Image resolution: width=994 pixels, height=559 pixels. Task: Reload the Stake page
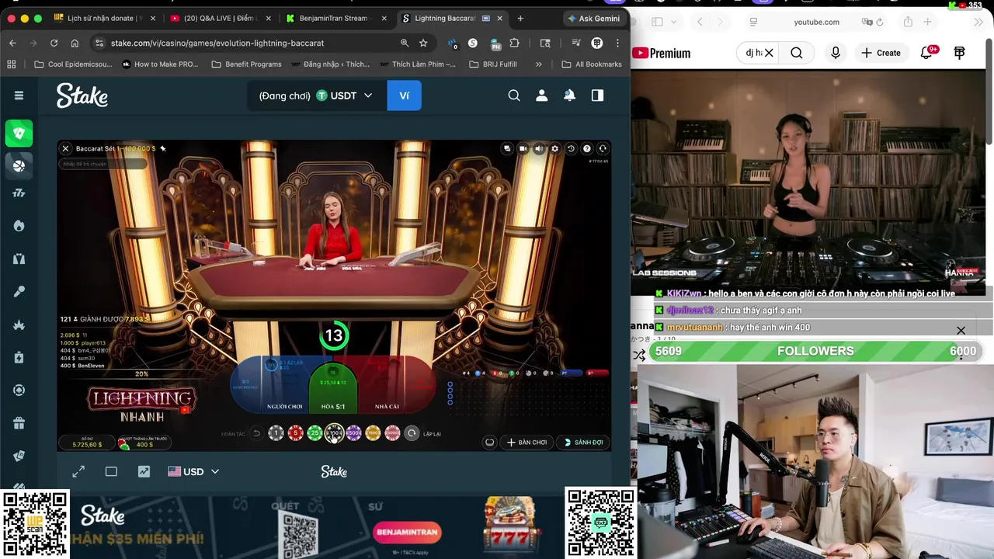54,43
